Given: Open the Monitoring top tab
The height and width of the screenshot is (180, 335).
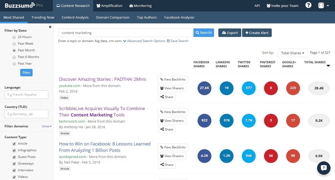Looking at the screenshot, I should [140, 6].
